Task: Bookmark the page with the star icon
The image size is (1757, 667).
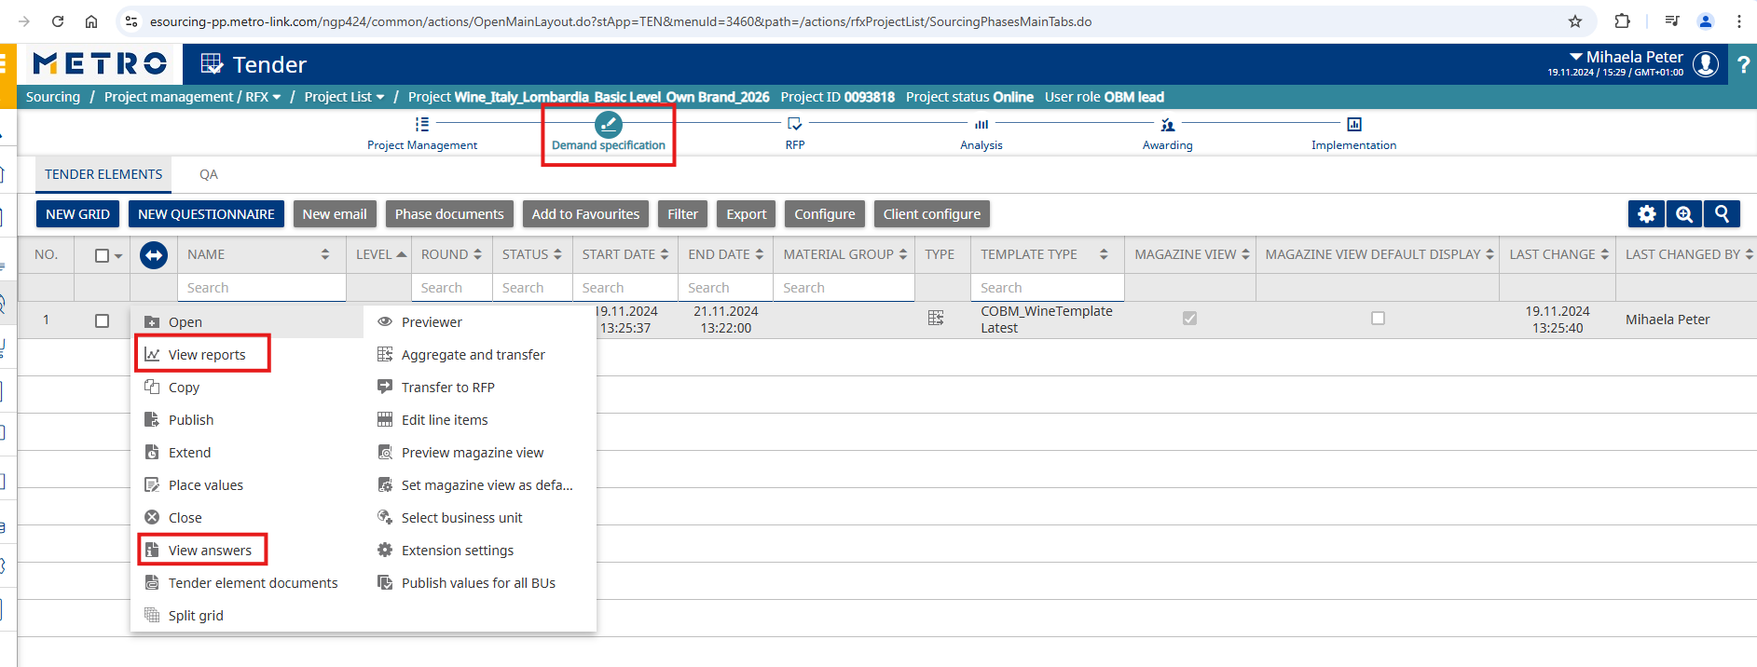Action: [x=1575, y=21]
